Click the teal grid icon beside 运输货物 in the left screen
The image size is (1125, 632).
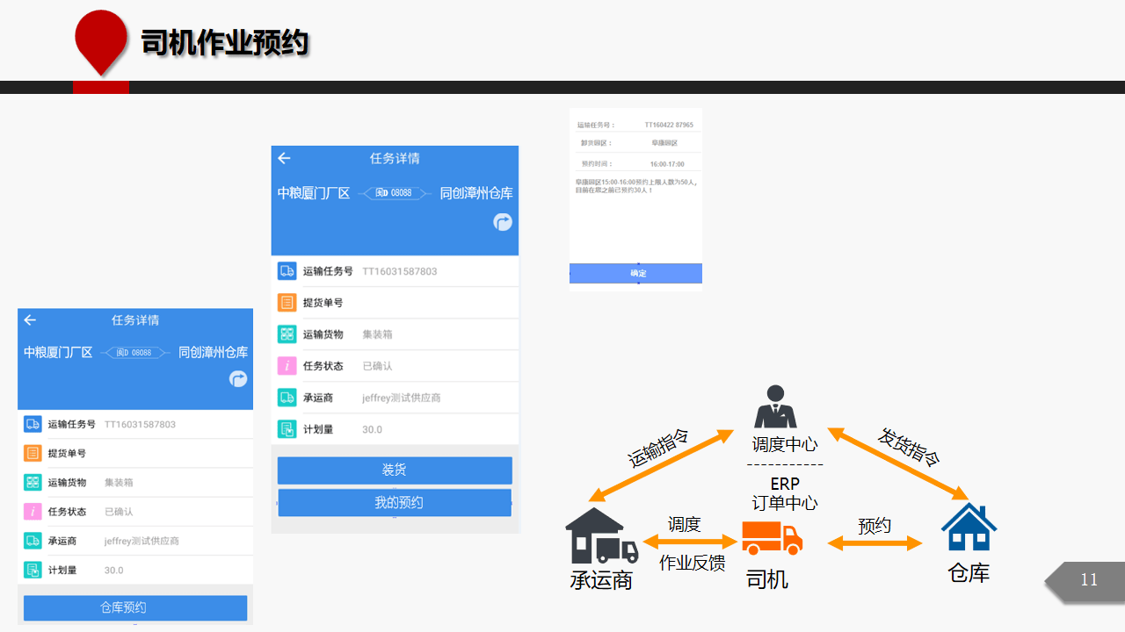(x=33, y=482)
